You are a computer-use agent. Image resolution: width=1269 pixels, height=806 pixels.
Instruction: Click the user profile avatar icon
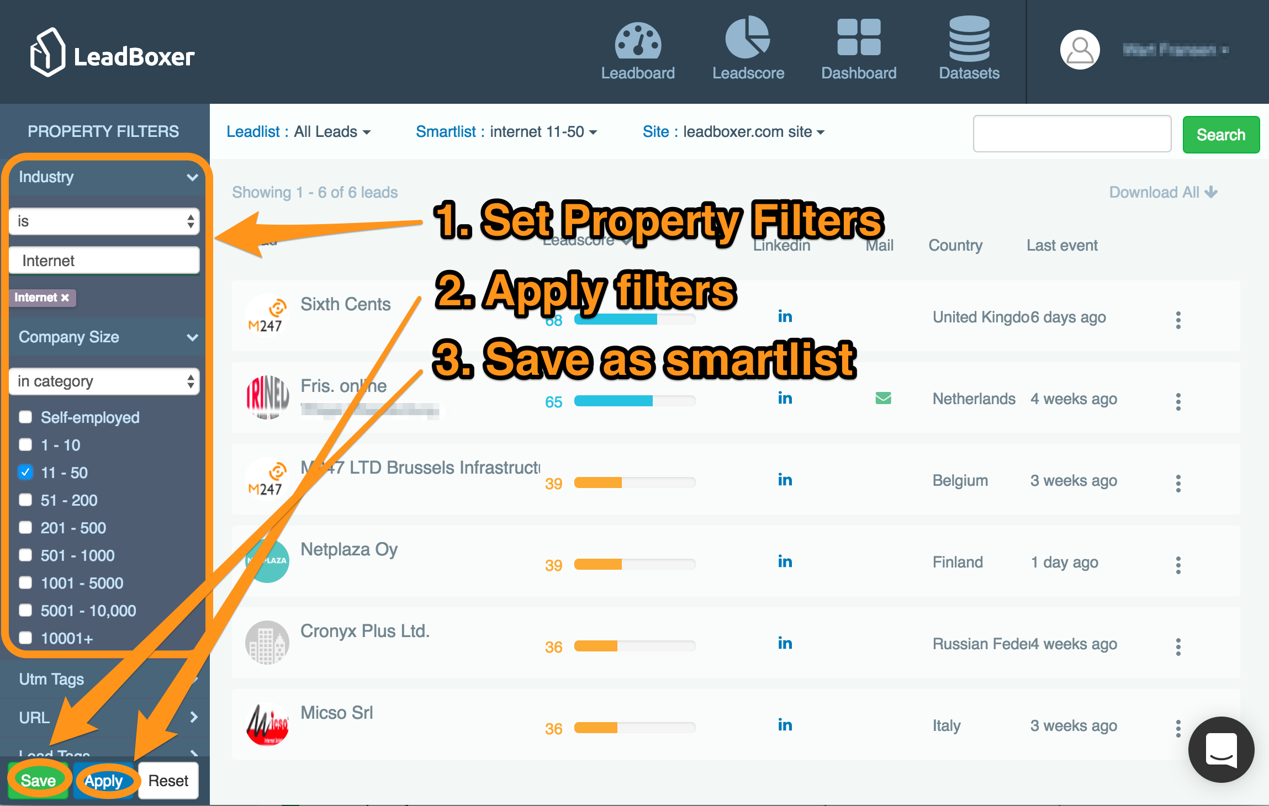(1080, 50)
